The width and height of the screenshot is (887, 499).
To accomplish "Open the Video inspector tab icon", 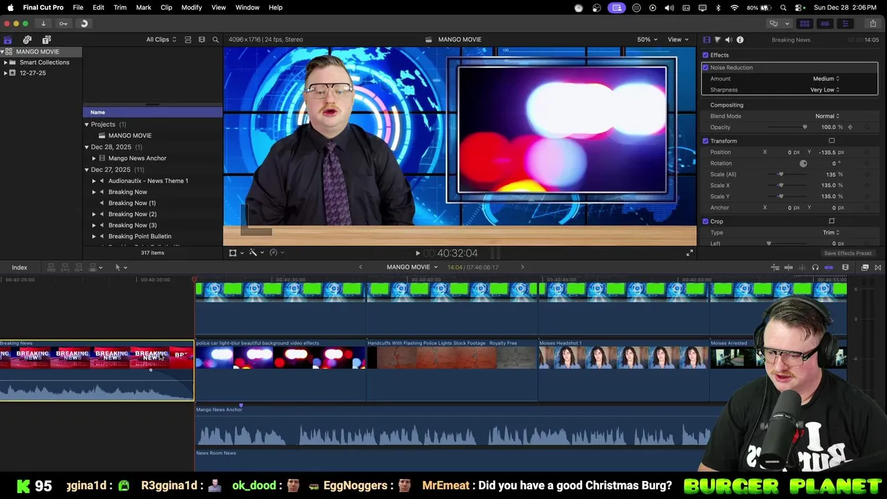I will [706, 40].
